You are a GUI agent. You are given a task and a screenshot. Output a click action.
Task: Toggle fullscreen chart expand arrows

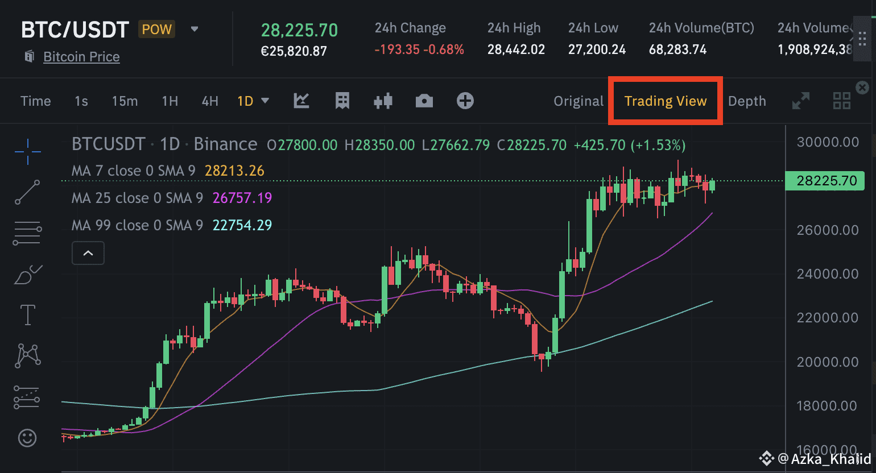point(800,101)
